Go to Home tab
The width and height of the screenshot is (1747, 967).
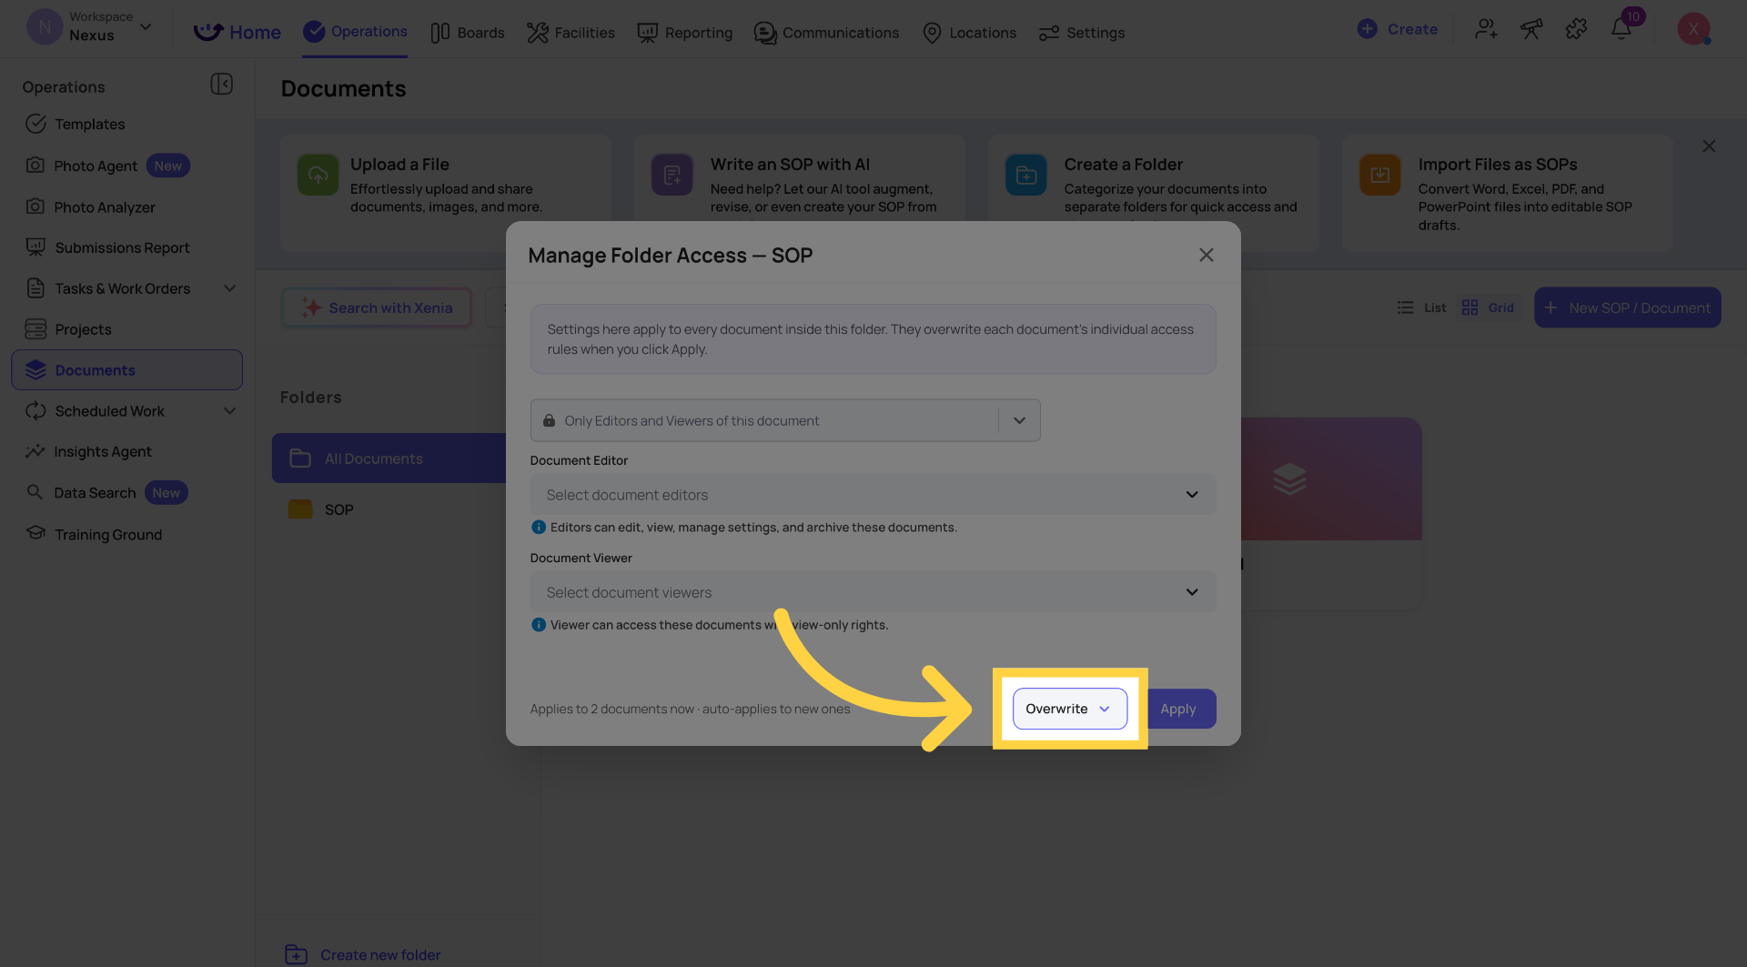click(237, 33)
